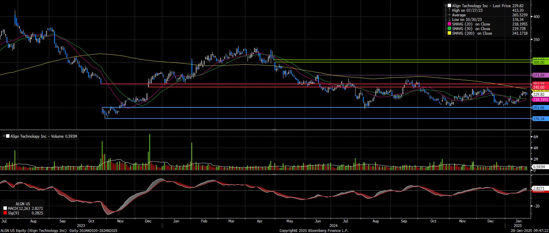Click the 265.5259 average value in legend

tap(520, 15)
